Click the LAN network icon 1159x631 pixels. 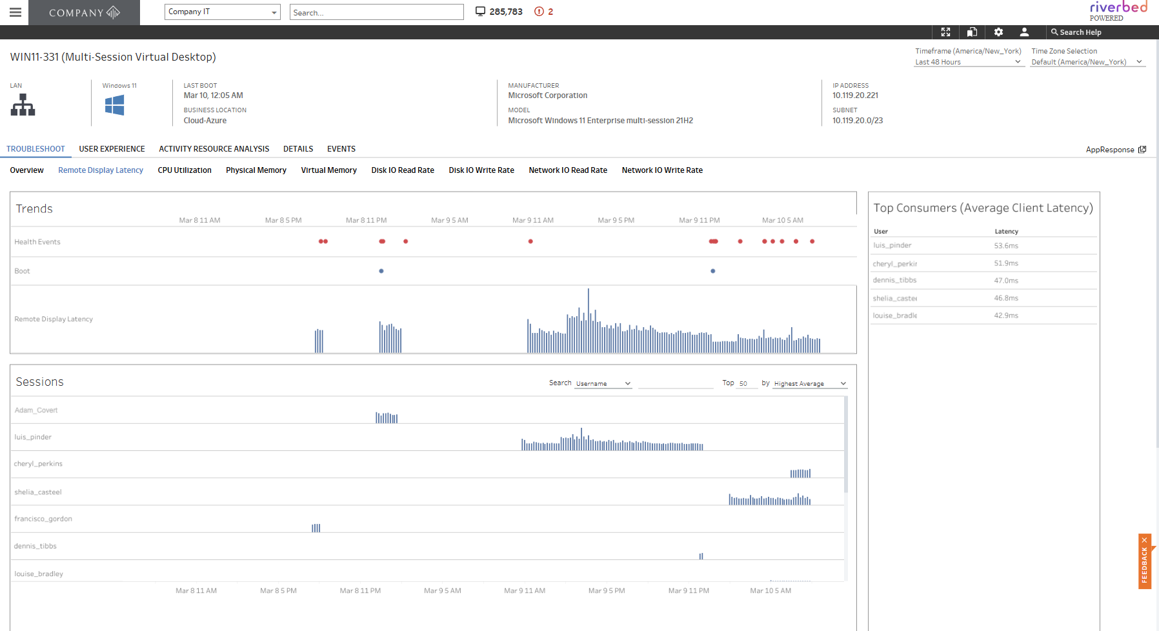click(23, 105)
